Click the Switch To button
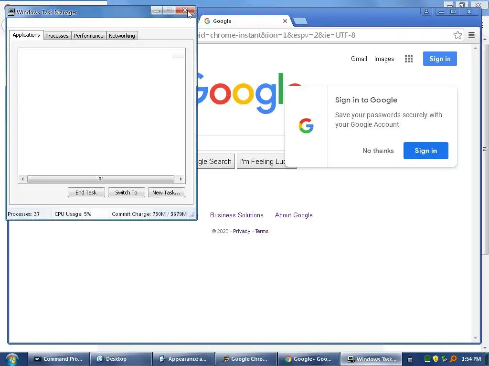This screenshot has height=366, width=489. pyautogui.click(x=126, y=193)
